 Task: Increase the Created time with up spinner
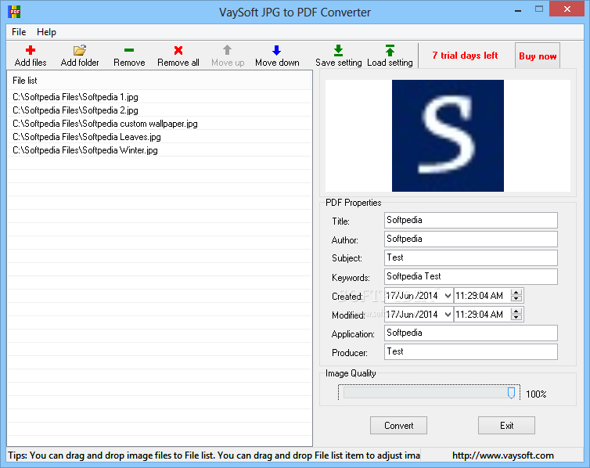click(516, 293)
